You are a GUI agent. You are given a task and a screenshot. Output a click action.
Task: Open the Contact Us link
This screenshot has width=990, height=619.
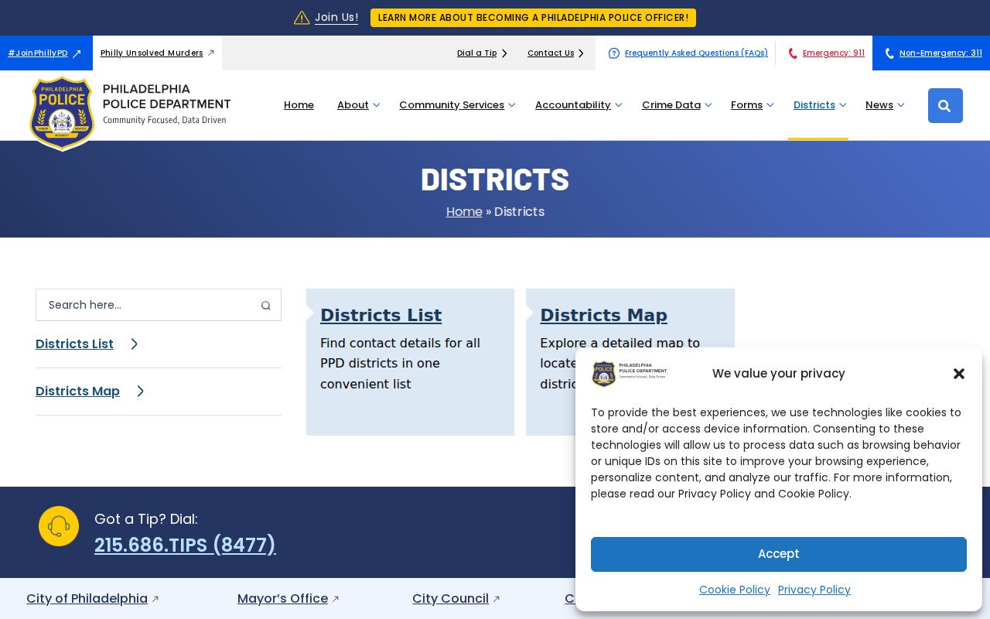coord(551,53)
